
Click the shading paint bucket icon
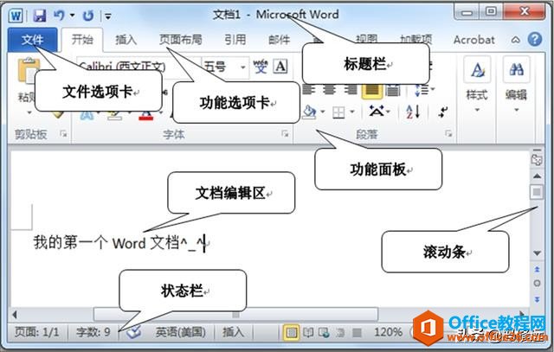(309, 112)
